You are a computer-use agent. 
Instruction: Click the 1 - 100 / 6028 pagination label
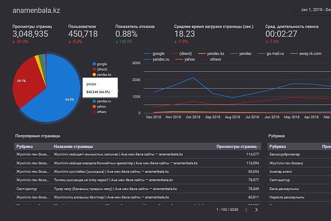point(227,209)
